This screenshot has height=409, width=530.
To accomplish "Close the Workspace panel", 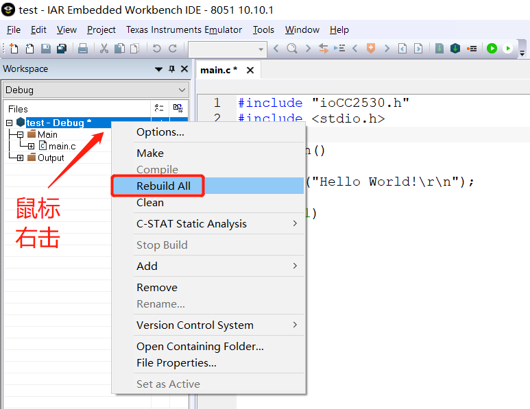I will point(184,69).
